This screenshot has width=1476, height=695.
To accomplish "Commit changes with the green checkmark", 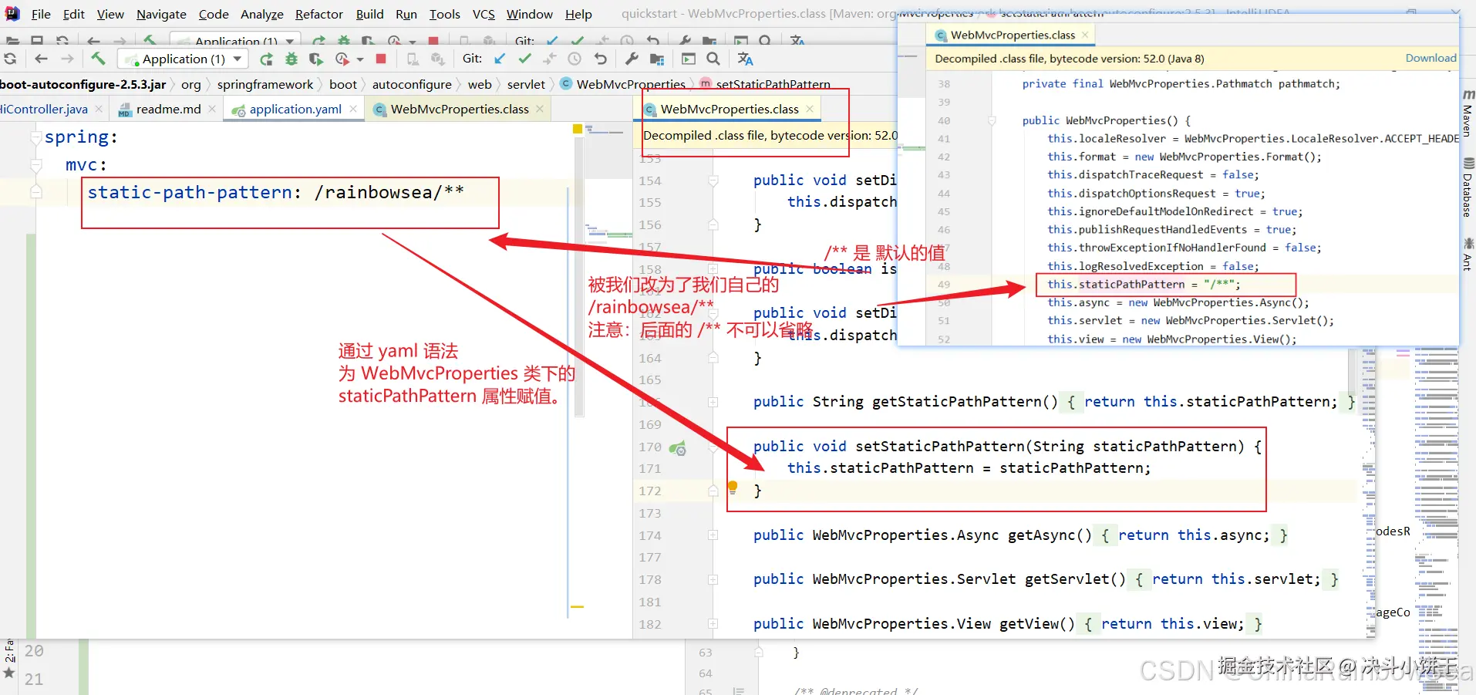I will [525, 59].
